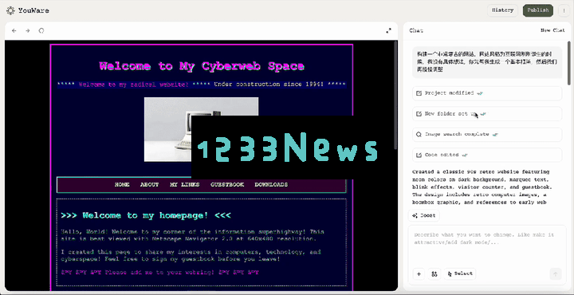Click the marquee Under construction text
The width and height of the screenshot is (574, 295).
pyautogui.click(x=269, y=85)
